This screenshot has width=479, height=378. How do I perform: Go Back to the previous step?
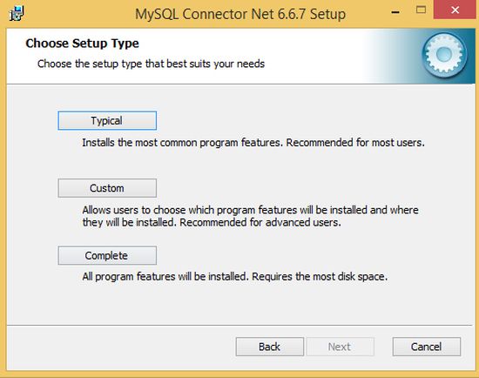(270, 347)
